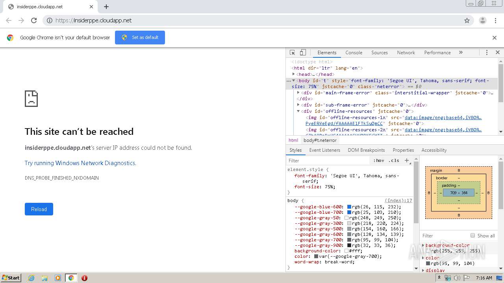Image resolution: width=504 pixels, height=283 pixels.
Task: Expand computed color property
Action: (423, 258)
